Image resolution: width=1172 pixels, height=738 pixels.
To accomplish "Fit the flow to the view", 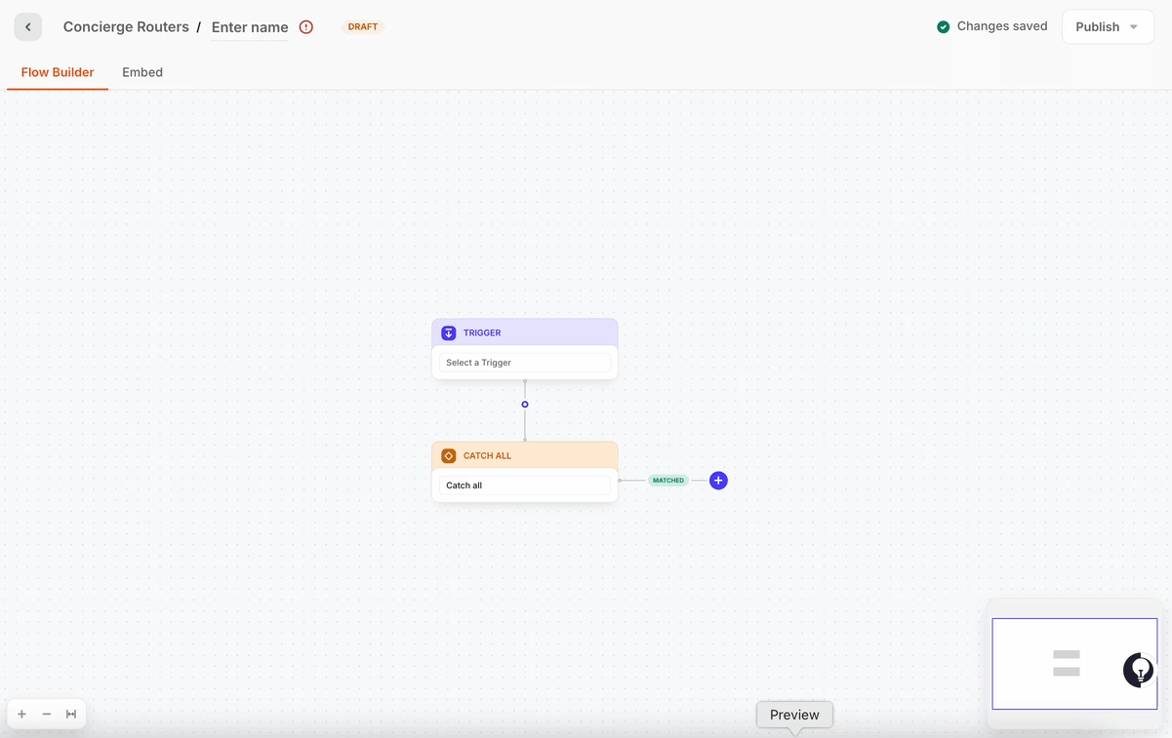I will click(x=71, y=715).
